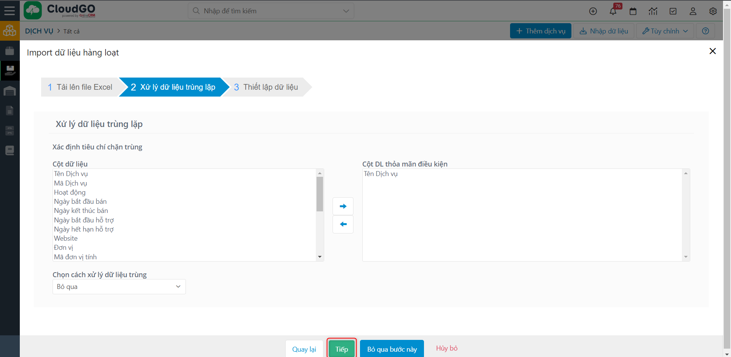Open the settings gear icon
Image resolution: width=731 pixels, height=357 pixels.
[x=713, y=11]
